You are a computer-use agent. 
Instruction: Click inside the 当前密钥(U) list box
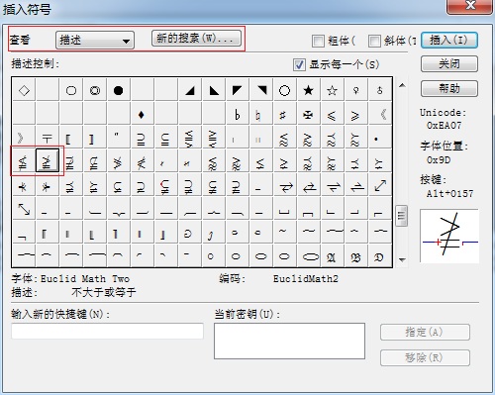(289, 341)
